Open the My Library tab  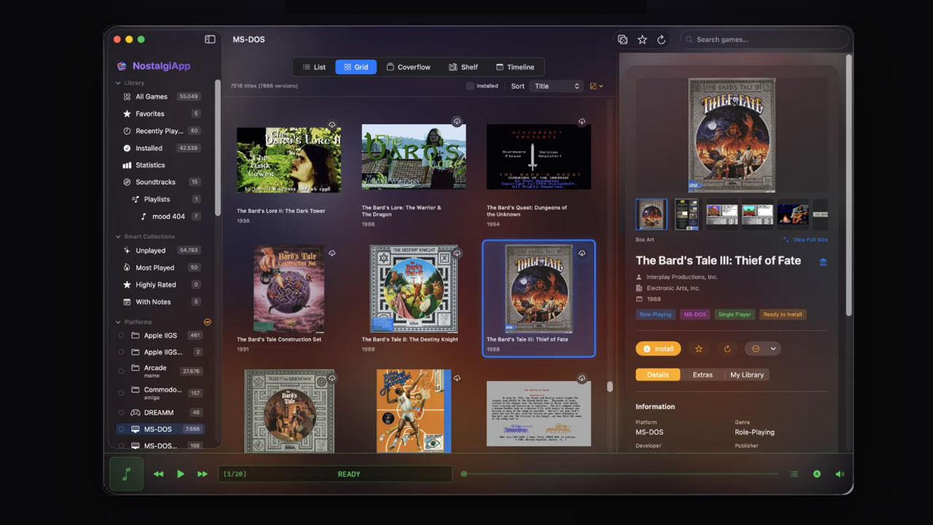(747, 375)
